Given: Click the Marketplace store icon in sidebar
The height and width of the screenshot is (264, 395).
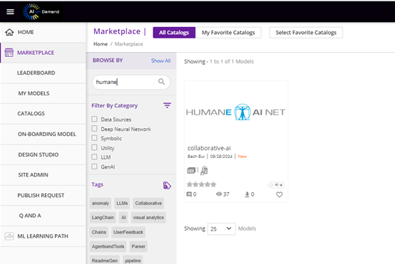Looking at the screenshot, I should (x=9, y=53).
